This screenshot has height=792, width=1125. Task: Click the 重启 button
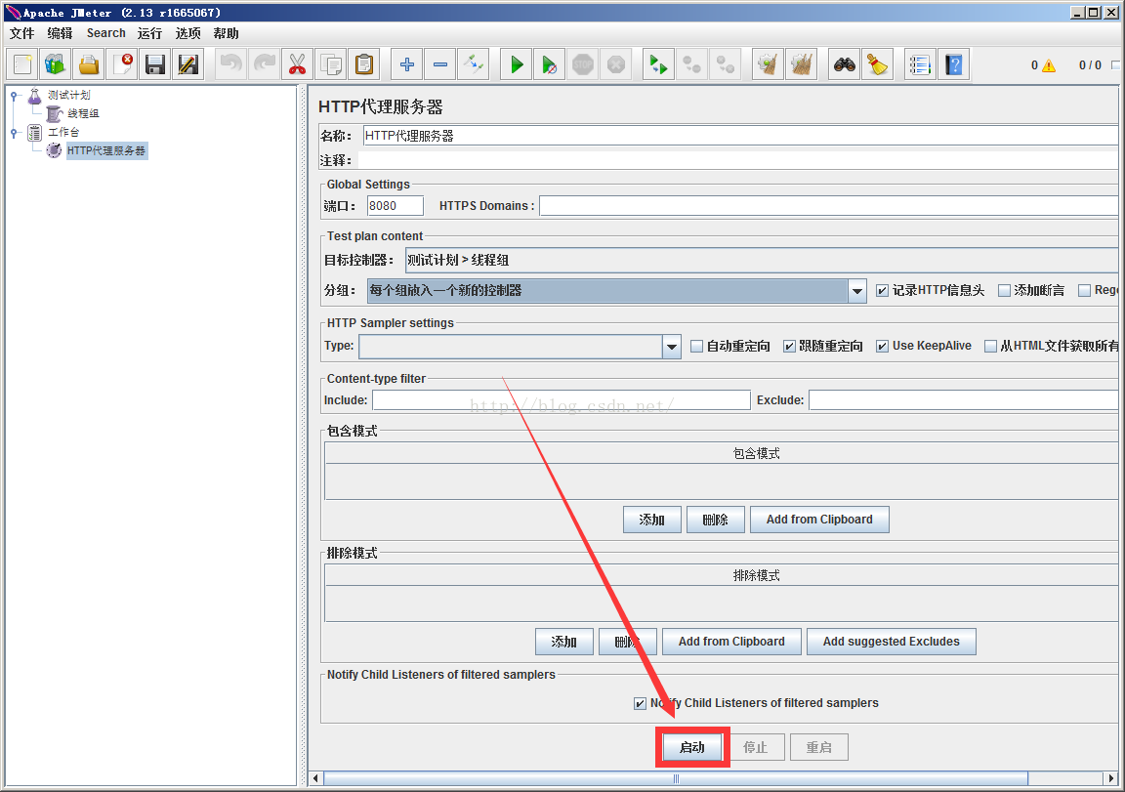pyautogui.click(x=818, y=747)
